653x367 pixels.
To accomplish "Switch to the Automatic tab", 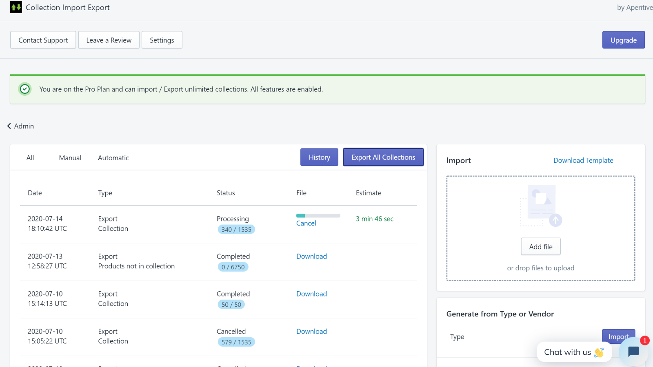I will (x=113, y=157).
